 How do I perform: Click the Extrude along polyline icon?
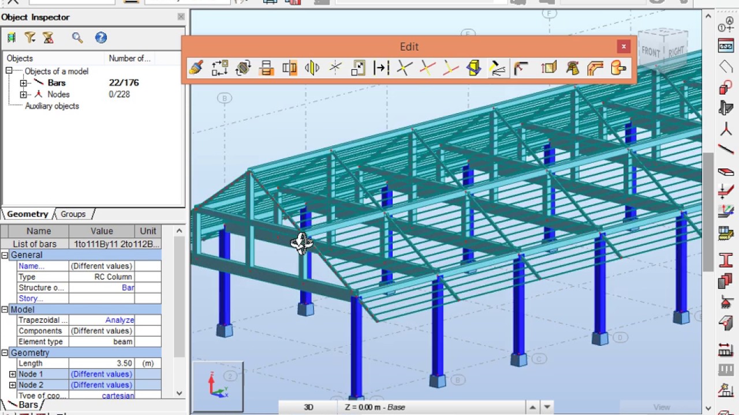[595, 68]
